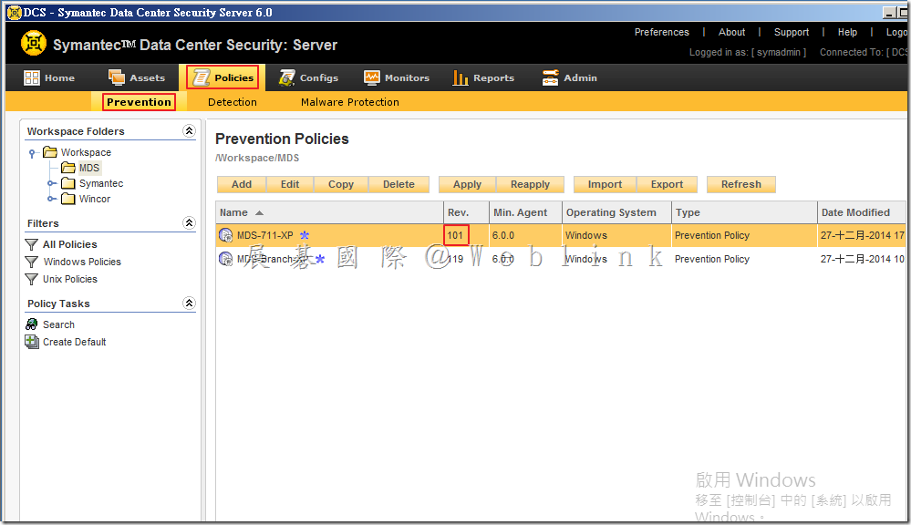Open the Preferences link
The width and height of the screenshot is (911, 525).
coord(662,32)
